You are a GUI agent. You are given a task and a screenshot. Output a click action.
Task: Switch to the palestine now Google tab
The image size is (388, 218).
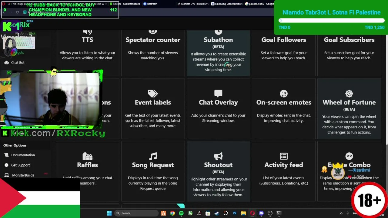[x=259, y=4]
